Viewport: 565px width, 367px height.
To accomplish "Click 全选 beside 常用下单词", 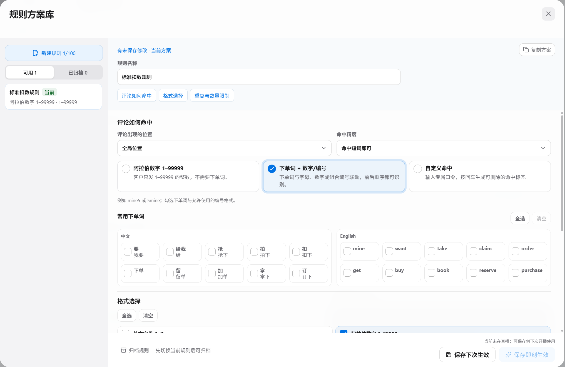I will pyautogui.click(x=520, y=219).
